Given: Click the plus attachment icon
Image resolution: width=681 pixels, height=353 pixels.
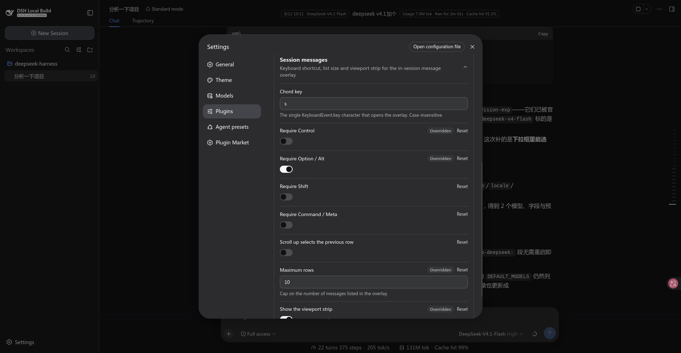Looking at the screenshot, I should click(x=229, y=334).
